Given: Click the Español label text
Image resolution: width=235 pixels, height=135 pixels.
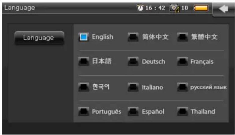Looking at the screenshot, I should coord(153,112).
